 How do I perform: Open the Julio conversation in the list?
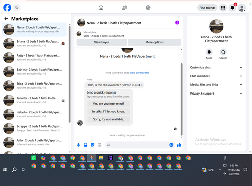(34, 142)
